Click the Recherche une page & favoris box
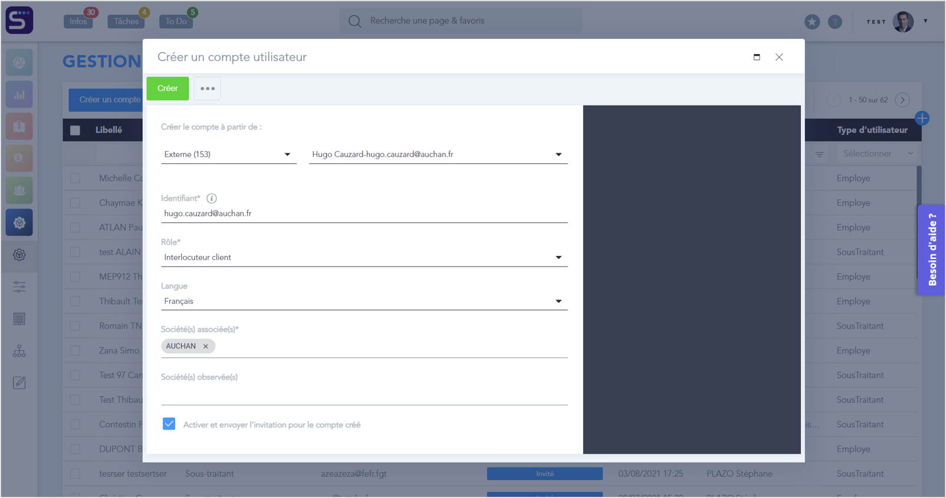 (x=460, y=21)
